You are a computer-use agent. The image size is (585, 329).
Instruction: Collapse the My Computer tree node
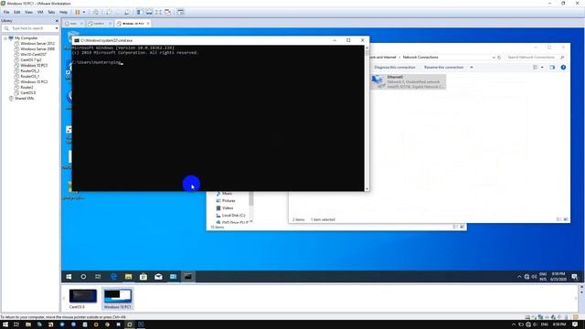[x=5, y=38]
